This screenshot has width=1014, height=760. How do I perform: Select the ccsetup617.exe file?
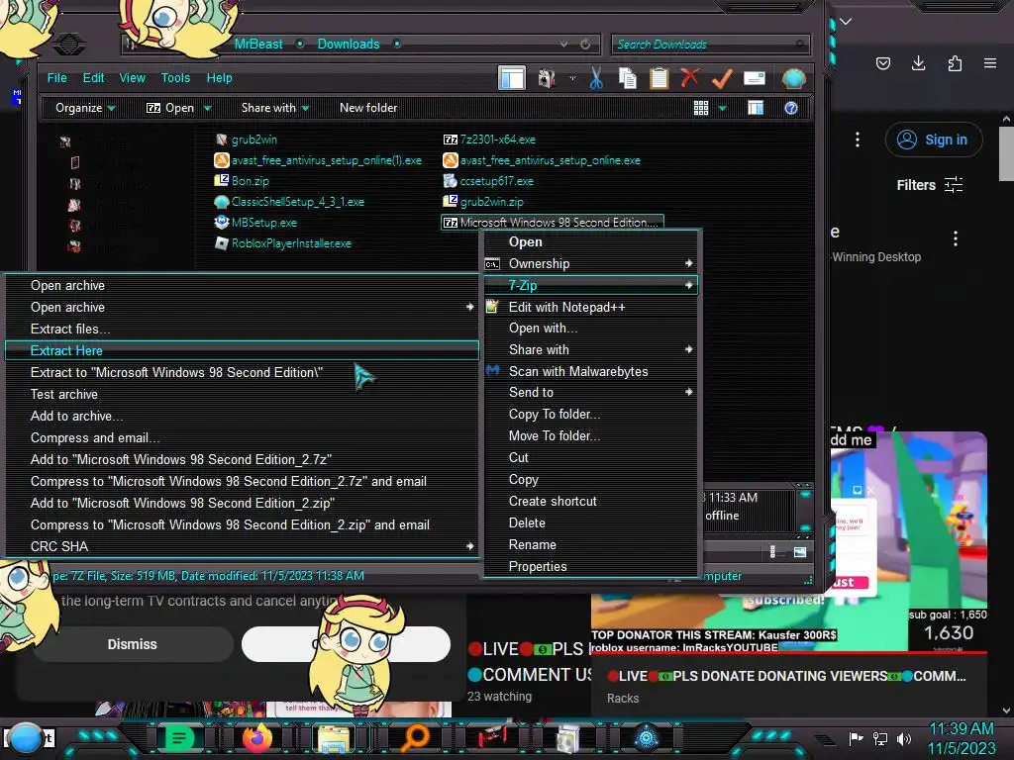click(x=488, y=182)
